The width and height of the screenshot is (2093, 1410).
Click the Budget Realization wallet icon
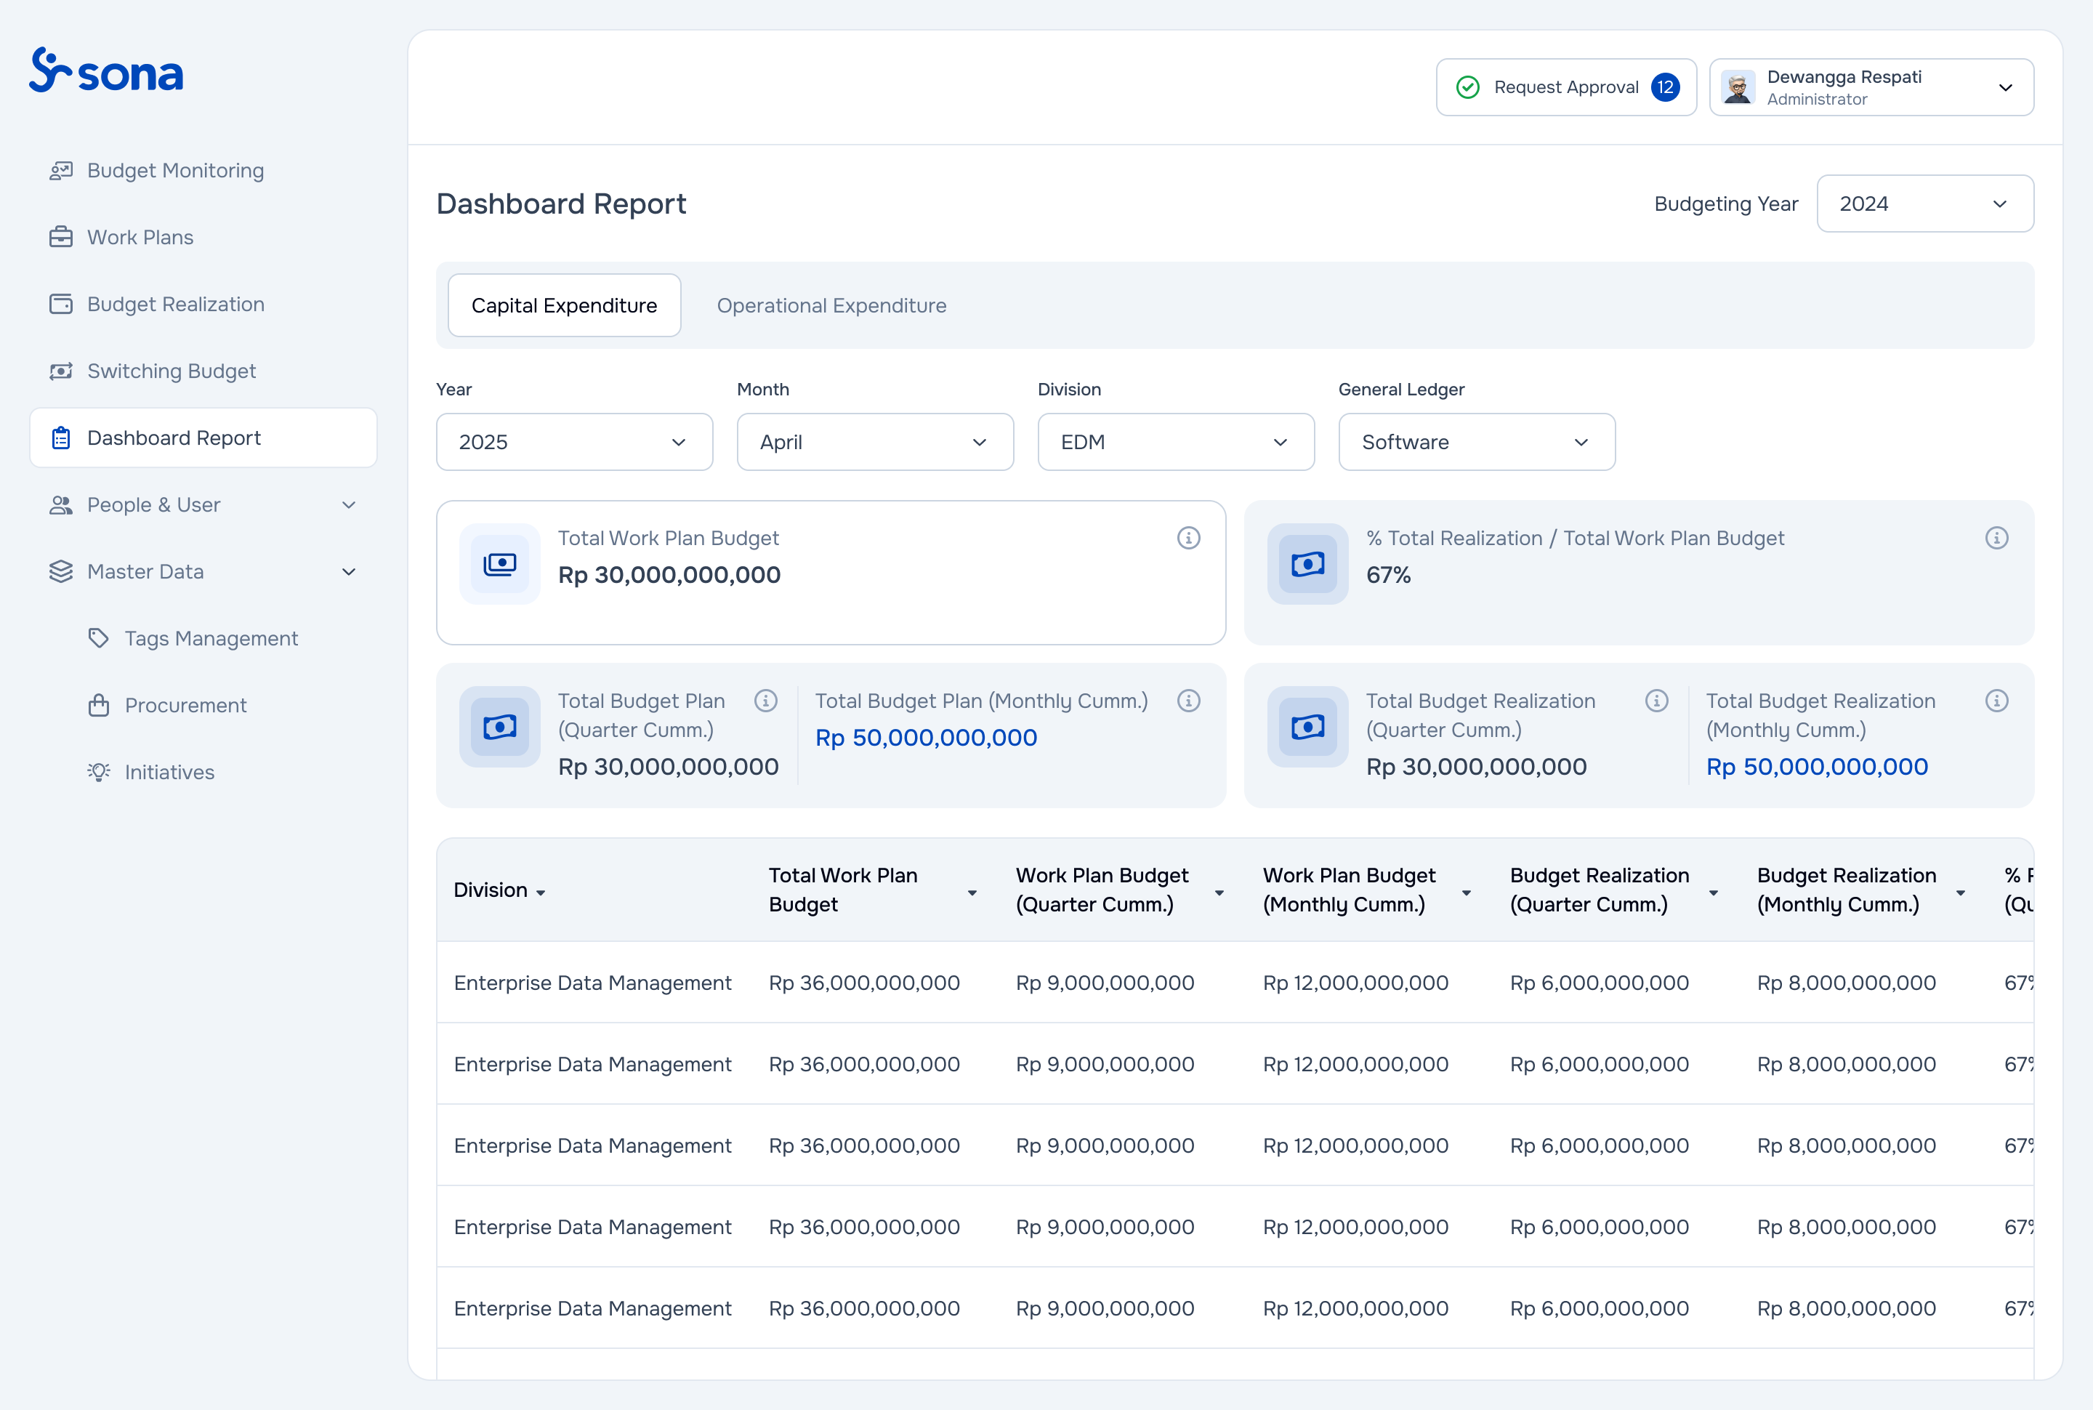(x=61, y=304)
